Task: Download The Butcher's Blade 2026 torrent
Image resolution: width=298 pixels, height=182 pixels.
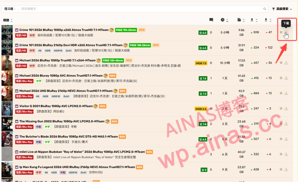Action: coord(286,139)
